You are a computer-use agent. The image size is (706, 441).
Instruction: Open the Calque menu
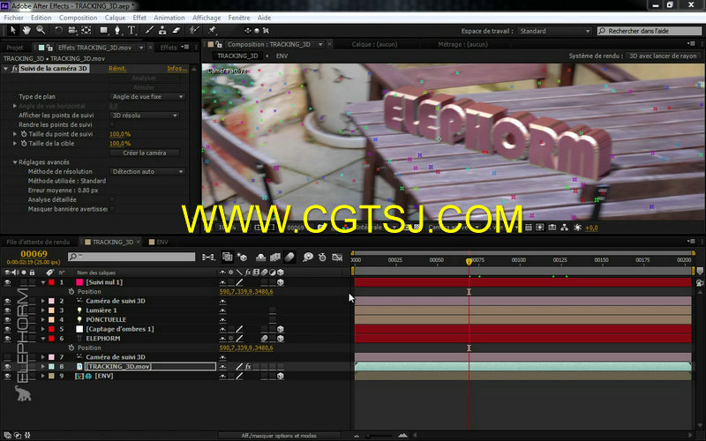[x=116, y=18]
